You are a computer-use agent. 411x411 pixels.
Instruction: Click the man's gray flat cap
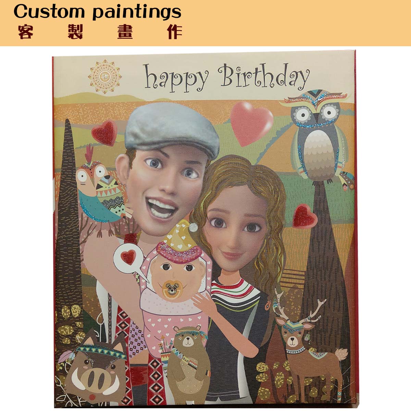pos(172,130)
